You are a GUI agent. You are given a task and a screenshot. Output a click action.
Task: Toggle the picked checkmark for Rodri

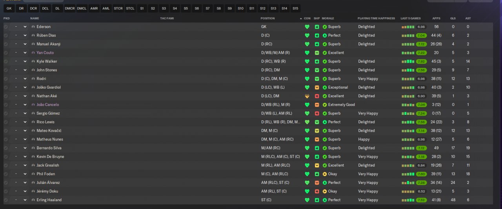[5, 79]
